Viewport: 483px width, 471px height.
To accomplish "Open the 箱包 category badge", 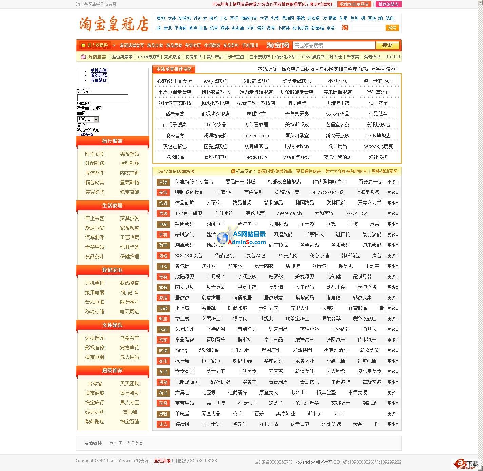I will coord(163,256).
